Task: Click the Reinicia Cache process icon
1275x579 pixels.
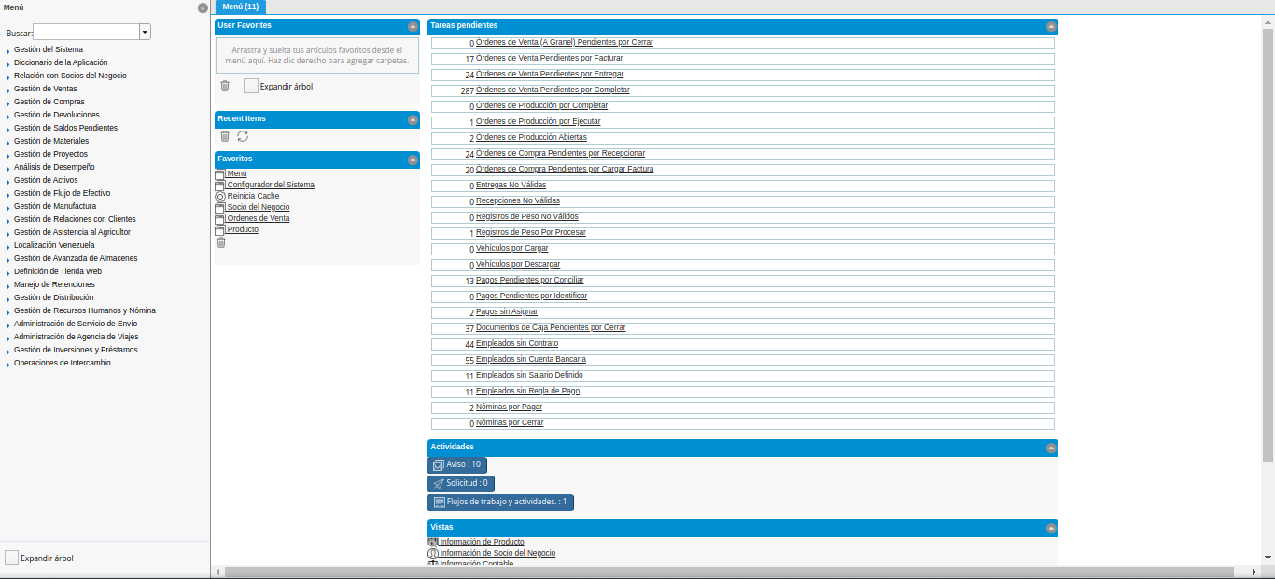Action: click(x=220, y=197)
